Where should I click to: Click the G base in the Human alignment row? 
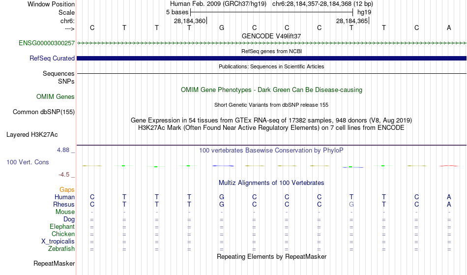(x=222, y=197)
